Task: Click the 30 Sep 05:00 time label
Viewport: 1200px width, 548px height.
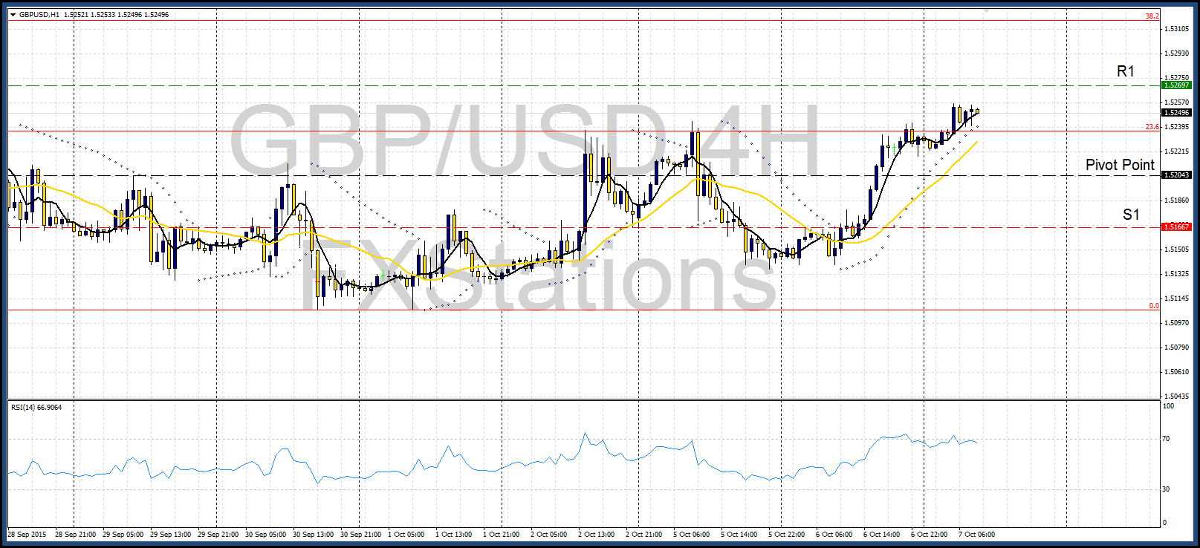Action: click(x=265, y=535)
